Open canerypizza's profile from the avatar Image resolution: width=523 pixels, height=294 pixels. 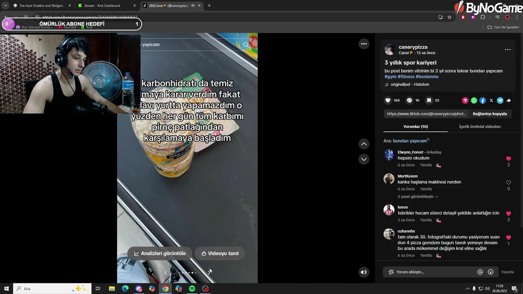tap(390, 50)
